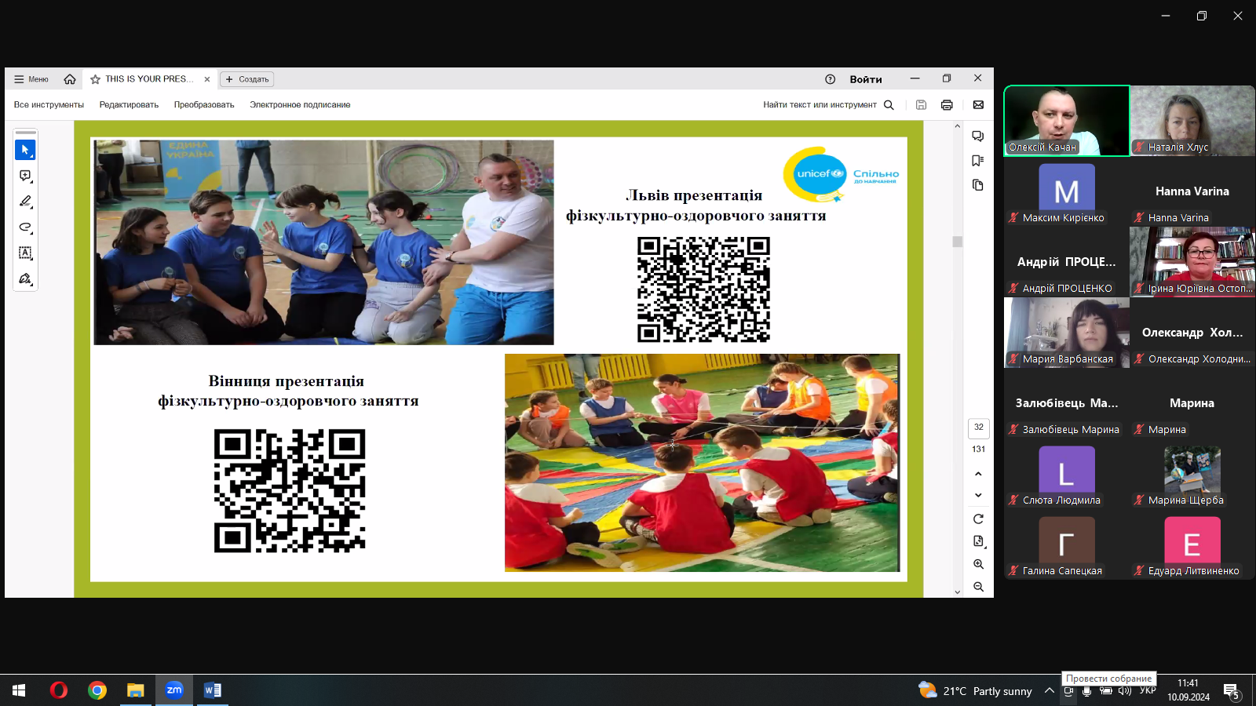Open the Преобразовать menu
Viewport: 1256px width, 706px height.
click(204, 105)
